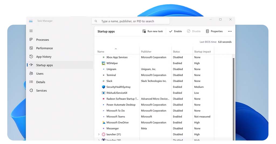Expand the launcher (31) group

coord(99,134)
